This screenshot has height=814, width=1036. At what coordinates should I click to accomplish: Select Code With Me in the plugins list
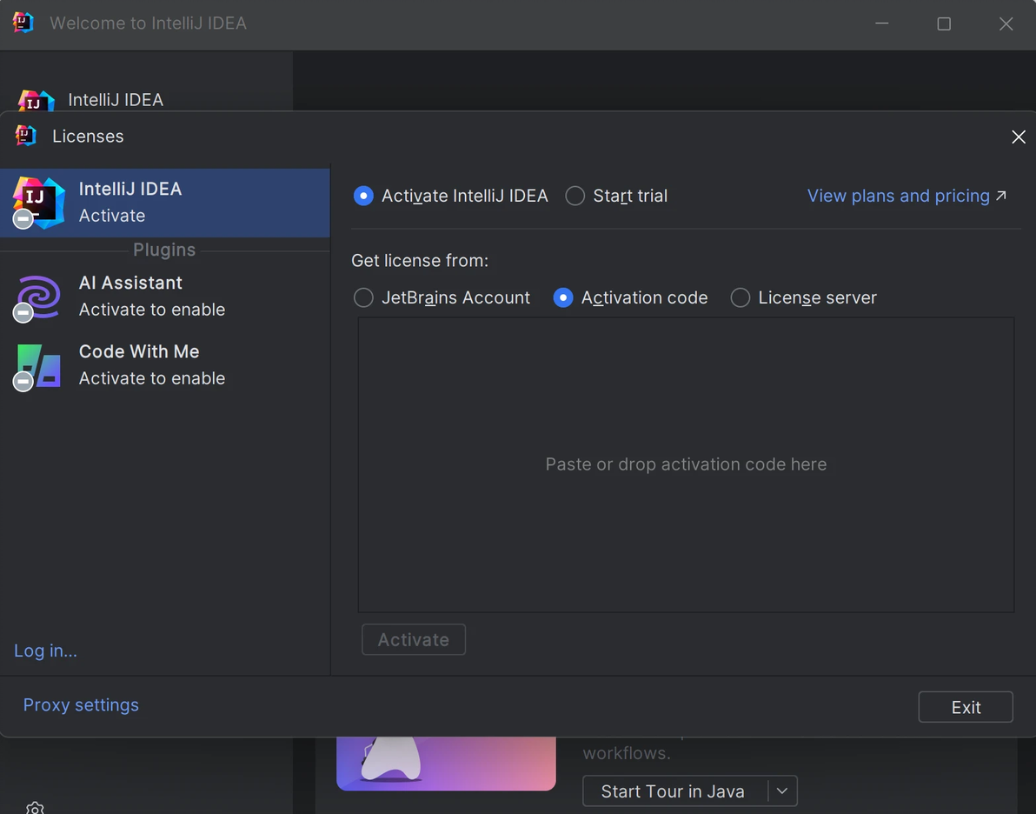152,364
